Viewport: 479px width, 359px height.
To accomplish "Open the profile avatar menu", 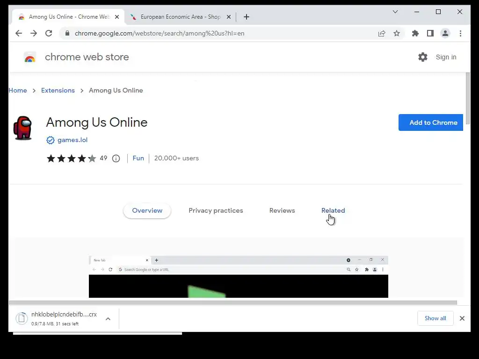I will coord(445,33).
